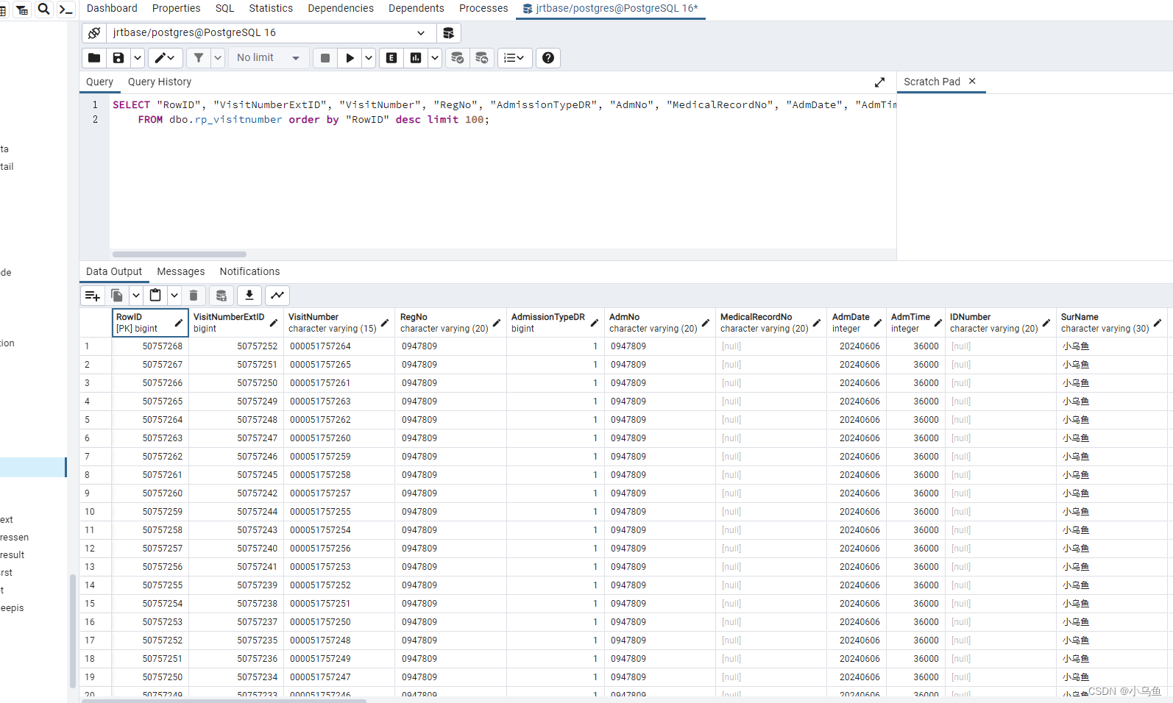Image resolution: width=1173 pixels, height=703 pixels.
Task: Run the query with Execute play button
Action: [x=350, y=58]
